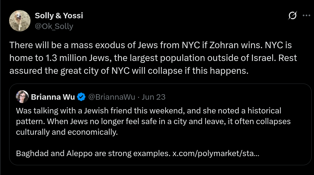314x175 pixels.
Task: Click the blue verified badge
Action: 81,97
